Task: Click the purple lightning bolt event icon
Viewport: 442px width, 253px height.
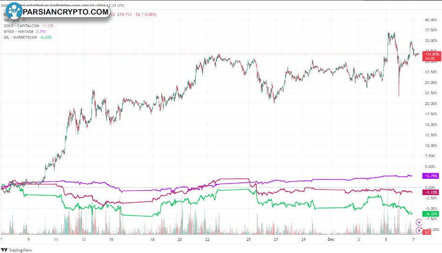Action: coord(419,231)
